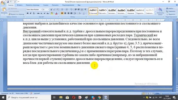The image size is (178, 100).
Task: Save the document from the Quick Access toolbar
Action: (x=8, y=2)
